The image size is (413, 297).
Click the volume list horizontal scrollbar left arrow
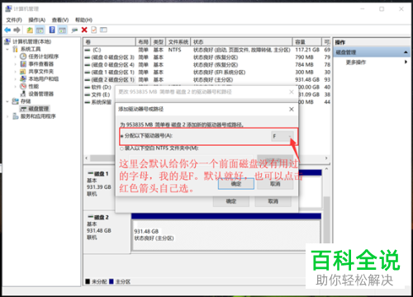point(87,158)
